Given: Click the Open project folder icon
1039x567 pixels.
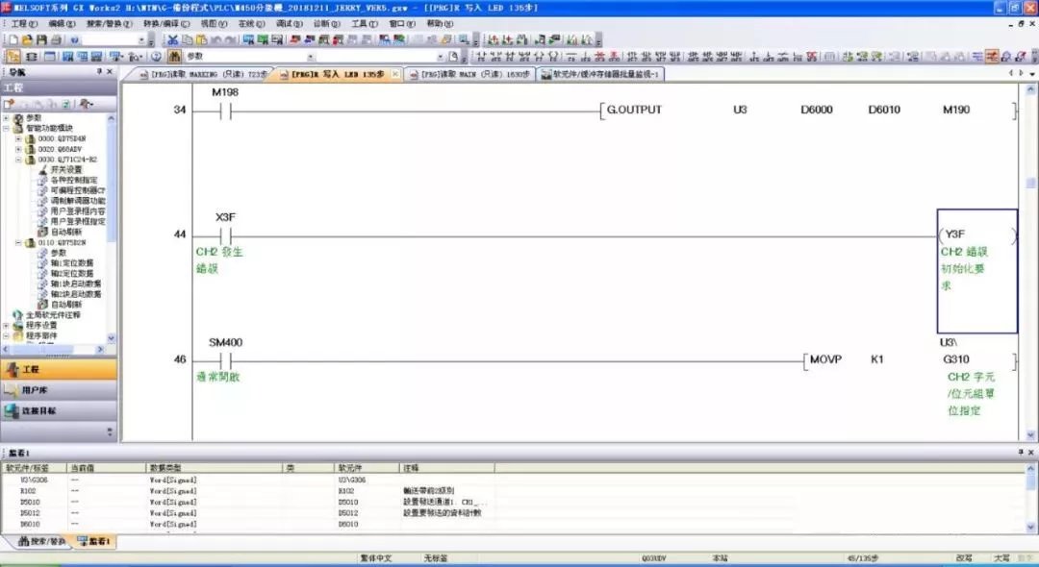Looking at the screenshot, I should 26,39.
